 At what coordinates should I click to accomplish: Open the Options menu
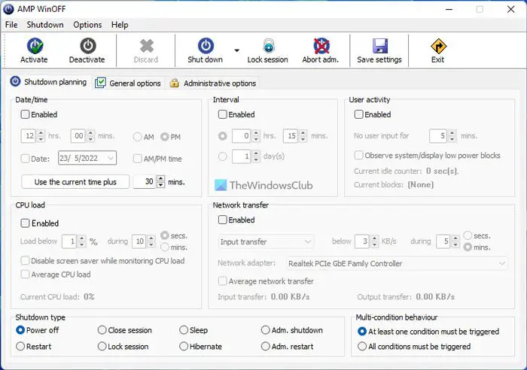coord(87,25)
